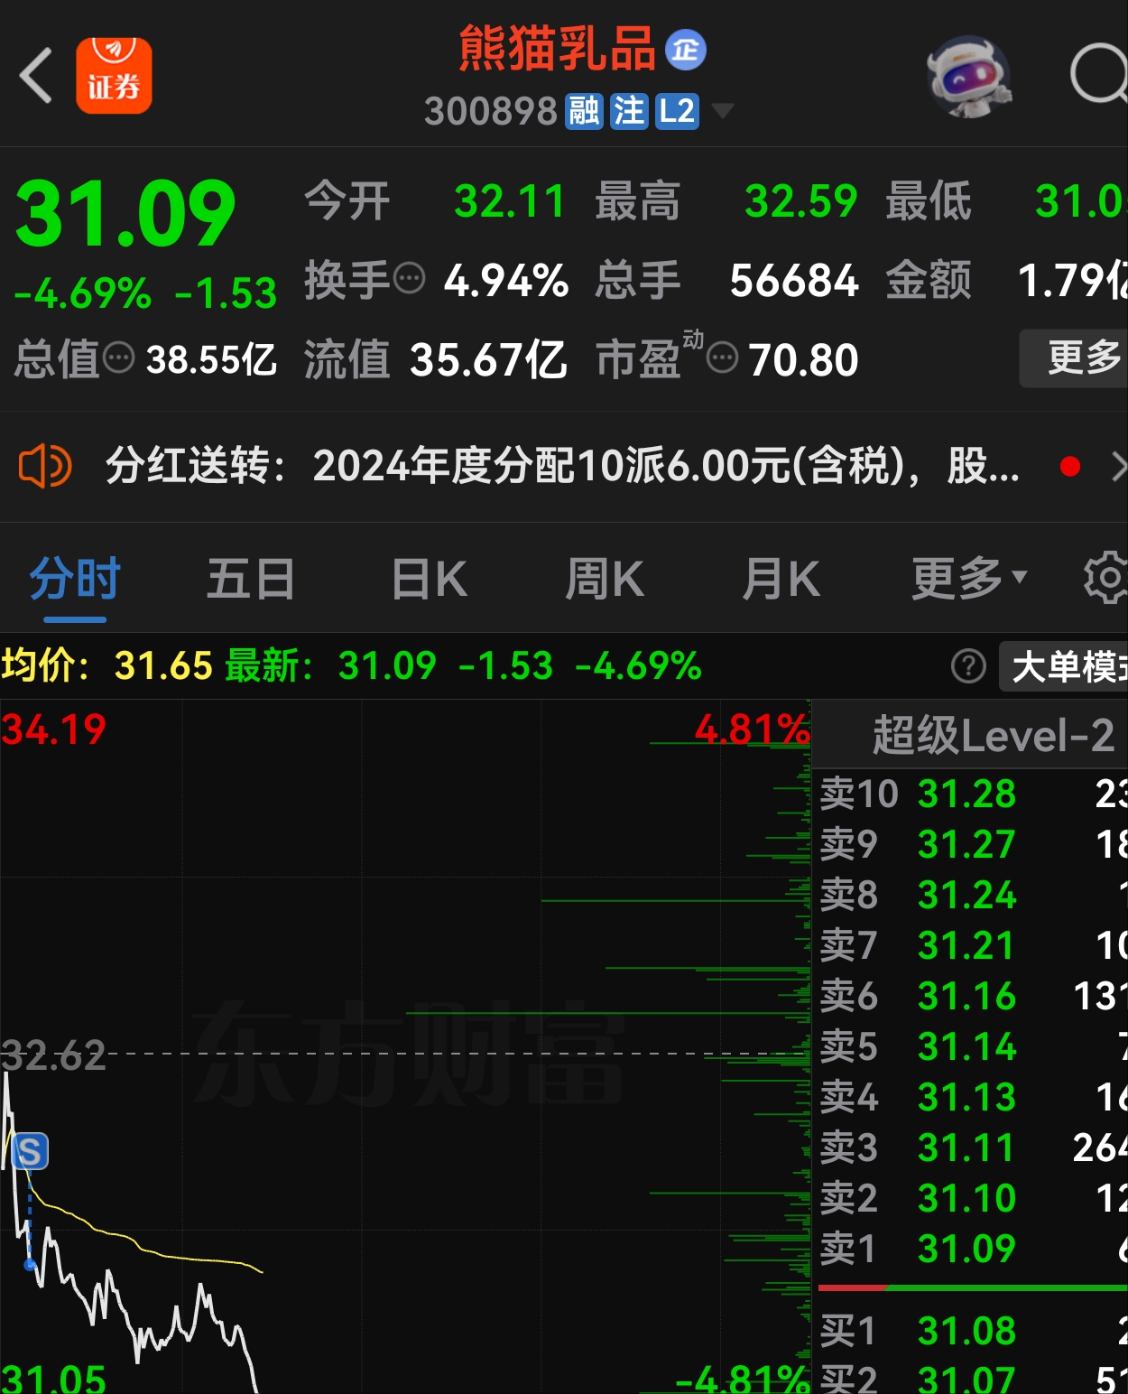Tap the red notification dot
1128x1394 pixels.
[x=1070, y=467]
